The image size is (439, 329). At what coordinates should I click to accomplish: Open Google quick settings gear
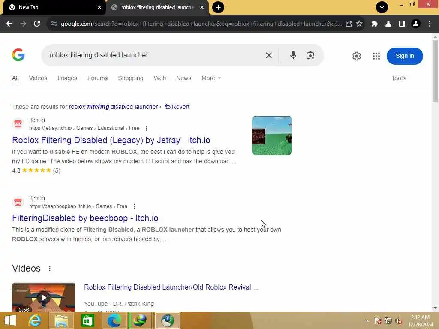pyautogui.click(x=356, y=56)
